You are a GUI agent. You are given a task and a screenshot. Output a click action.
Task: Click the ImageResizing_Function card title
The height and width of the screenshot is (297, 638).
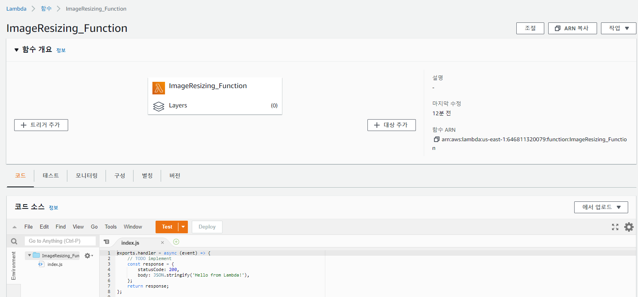(208, 86)
